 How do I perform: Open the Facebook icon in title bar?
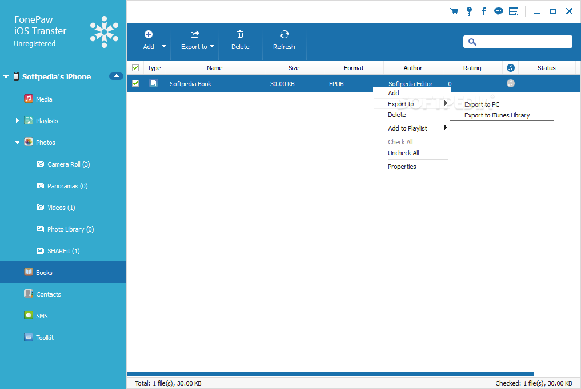[x=483, y=11]
